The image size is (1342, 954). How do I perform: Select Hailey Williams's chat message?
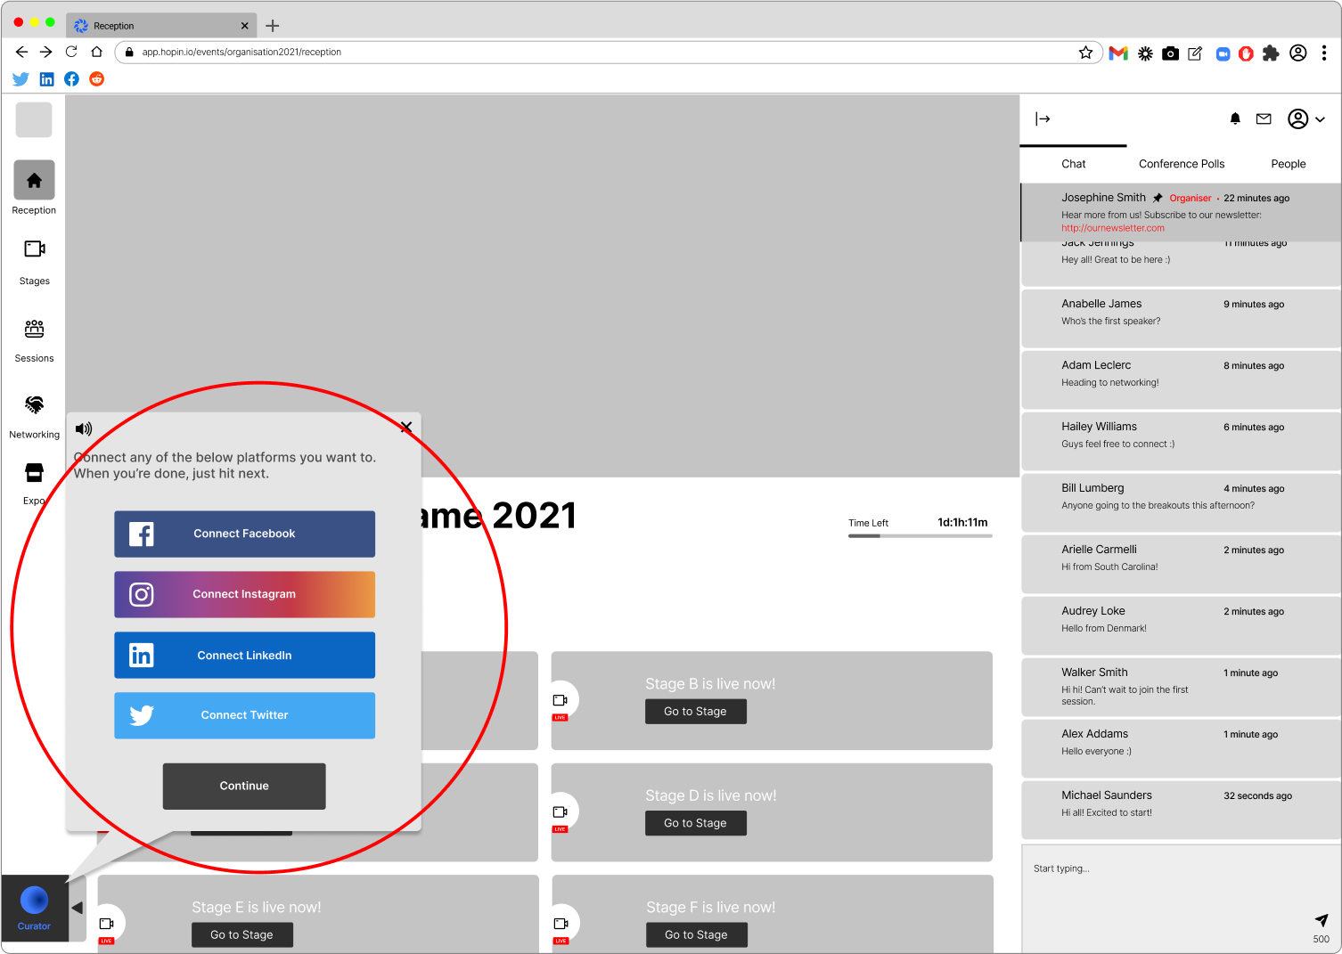(1181, 441)
